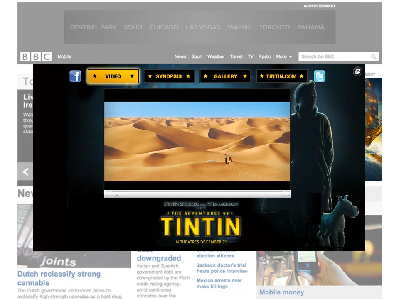The height and width of the screenshot is (299, 399).
Task: Open Radio in BBC navigation
Action: (265, 56)
